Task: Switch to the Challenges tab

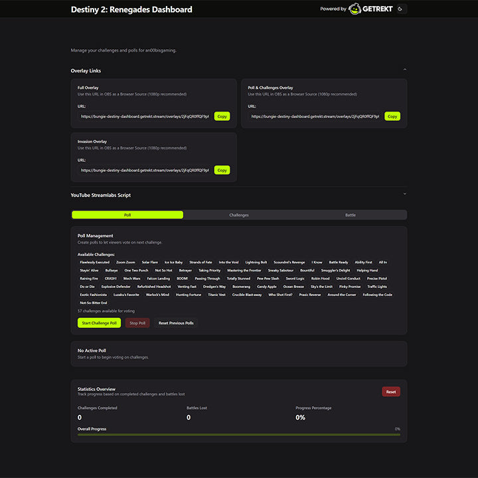Action: point(239,215)
